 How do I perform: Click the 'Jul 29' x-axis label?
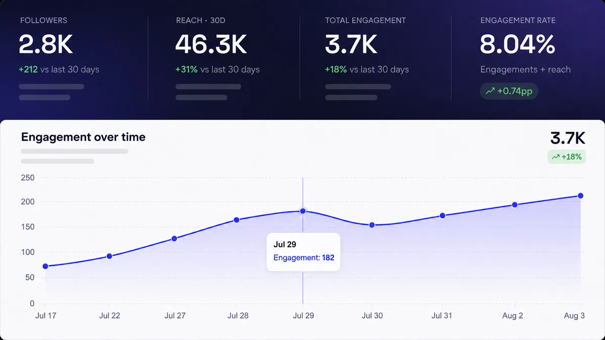coord(304,316)
